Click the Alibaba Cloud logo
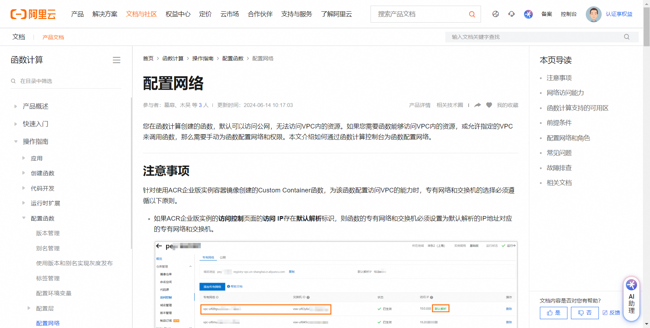The height and width of the screenshot is (328, 650). [x=33, y=14]
